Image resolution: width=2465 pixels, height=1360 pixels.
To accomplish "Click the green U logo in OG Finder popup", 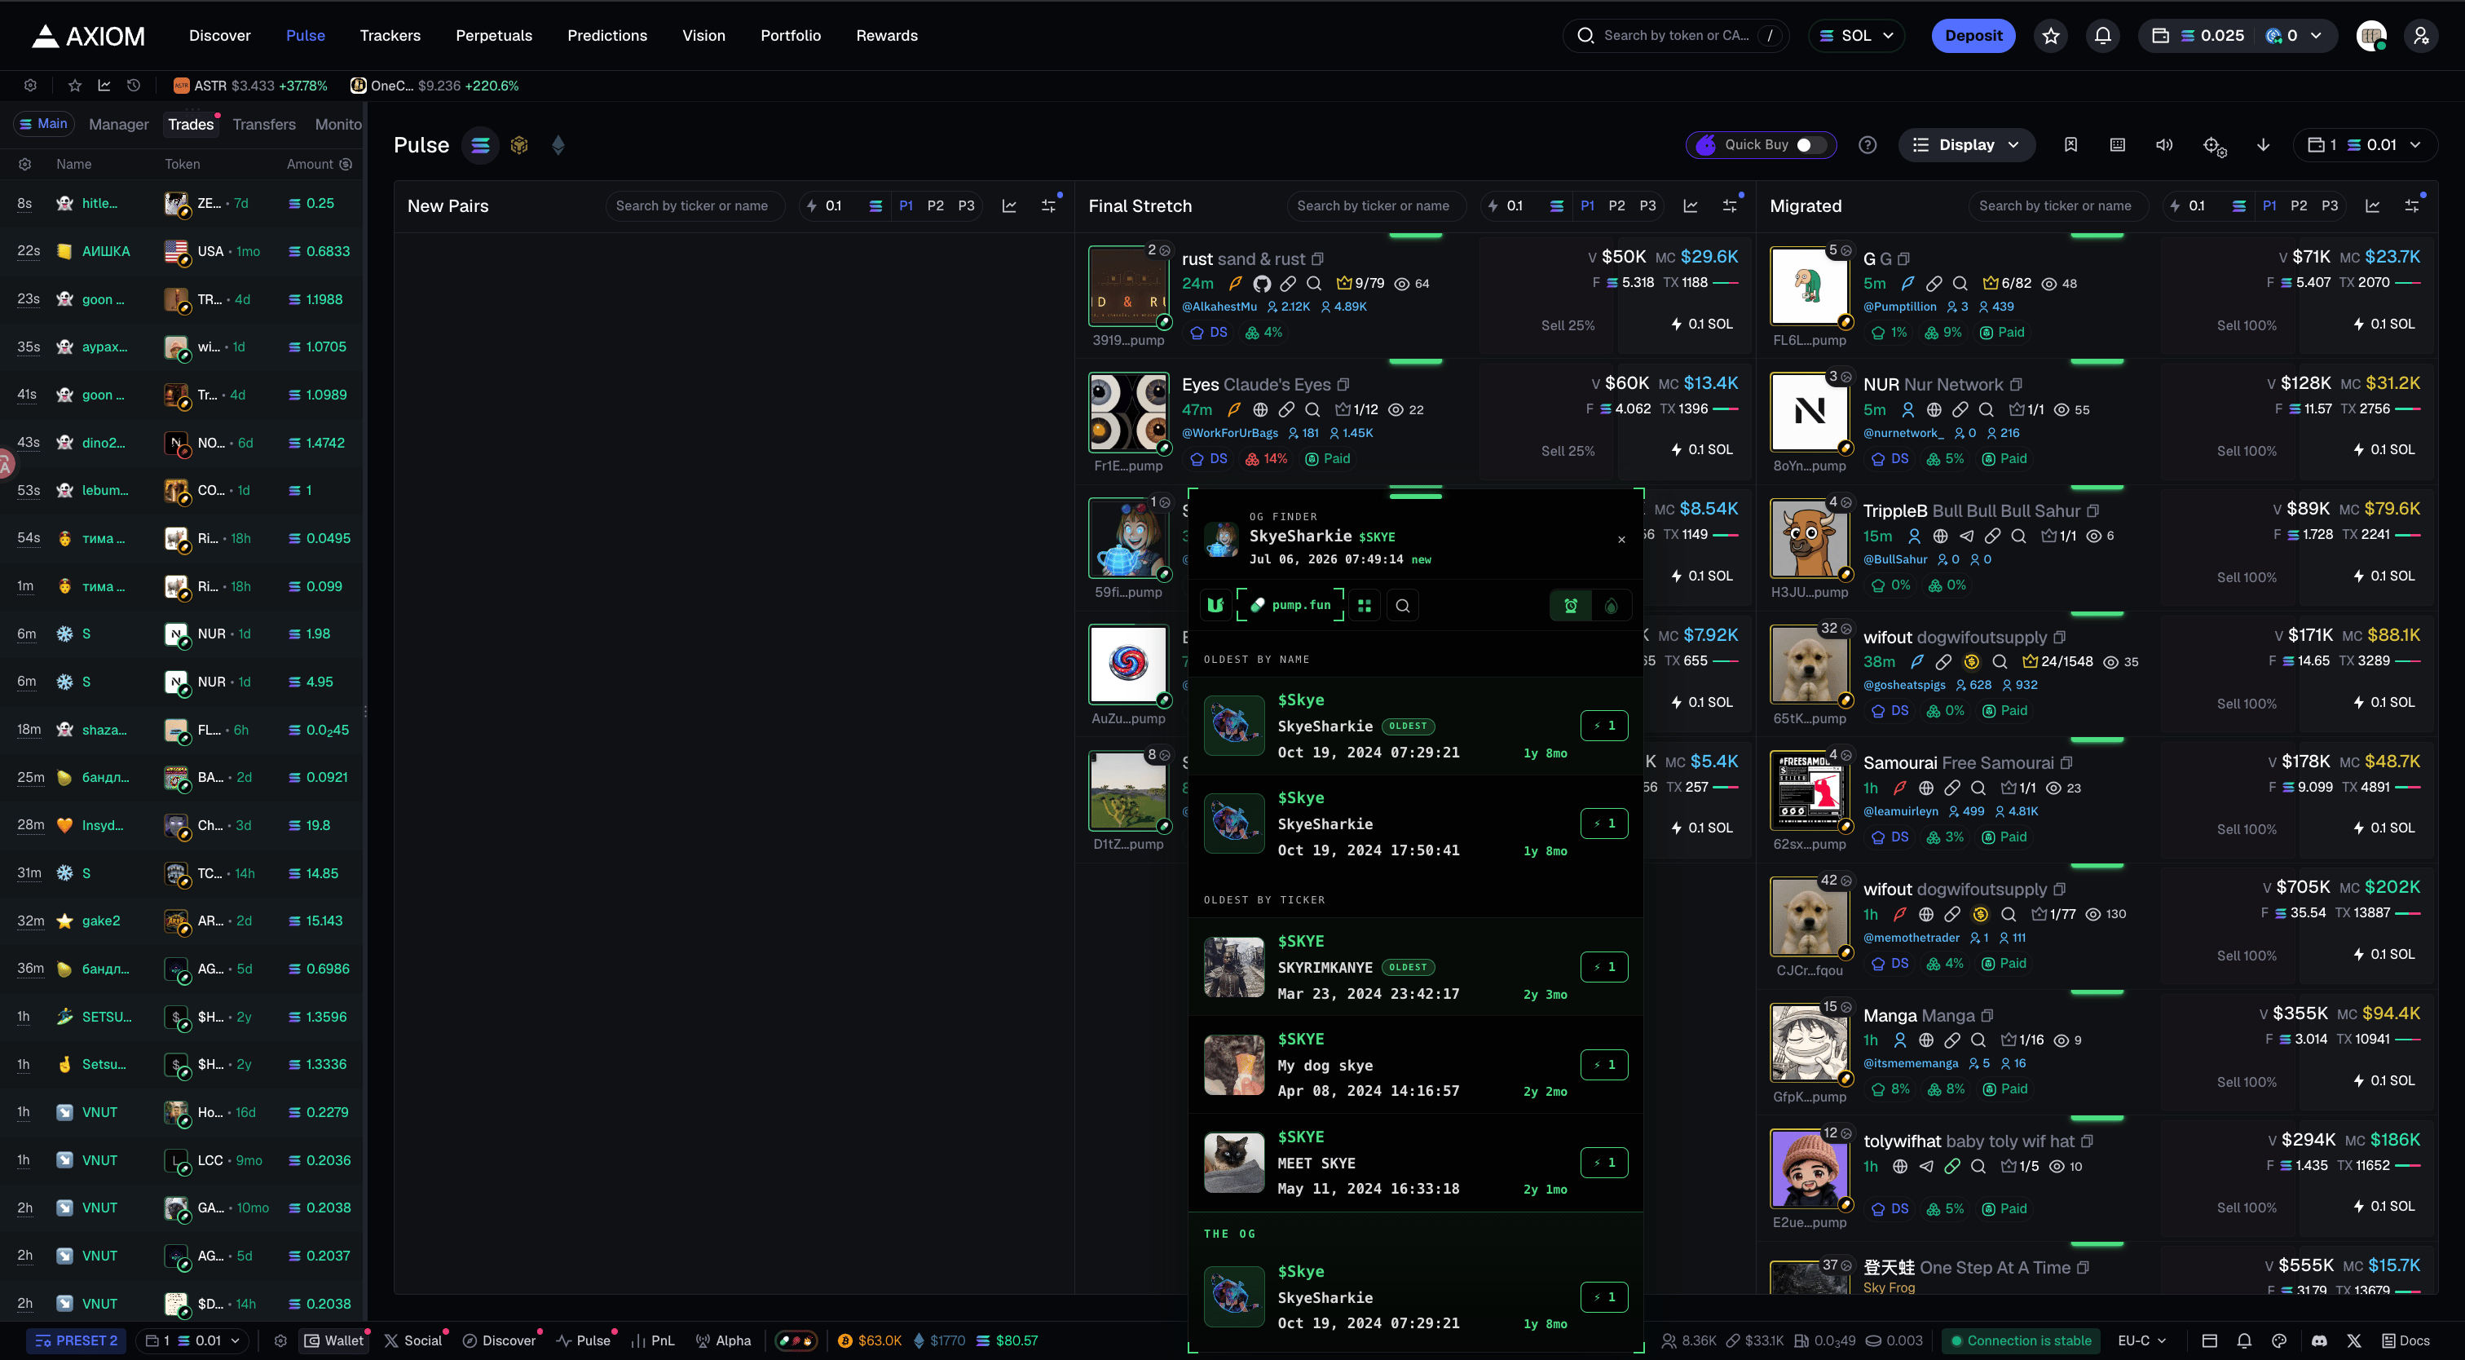I will (x=1215, y=605).
